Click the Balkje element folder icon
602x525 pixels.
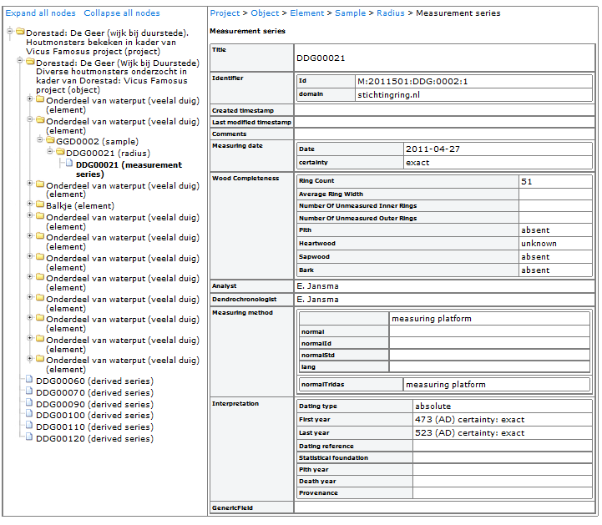coord(40,204)
